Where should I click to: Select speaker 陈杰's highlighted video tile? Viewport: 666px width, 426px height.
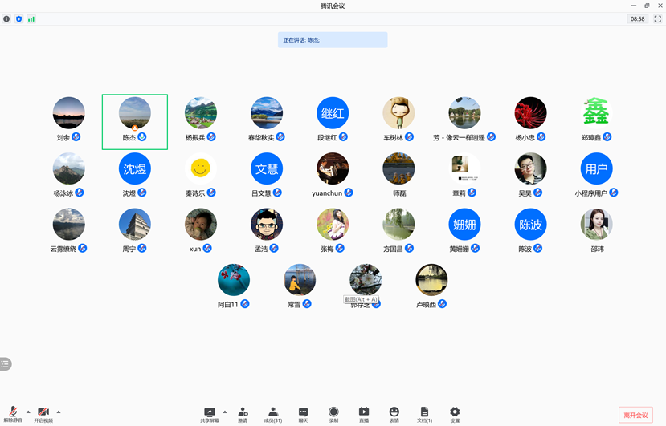[135, 121]
